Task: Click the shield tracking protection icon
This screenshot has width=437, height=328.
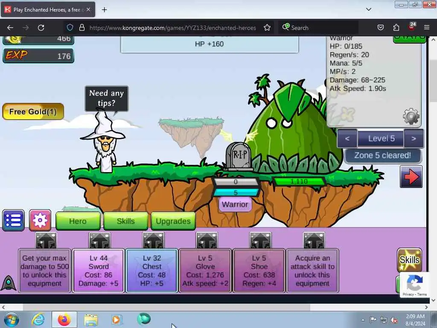Action: [70, 28]
